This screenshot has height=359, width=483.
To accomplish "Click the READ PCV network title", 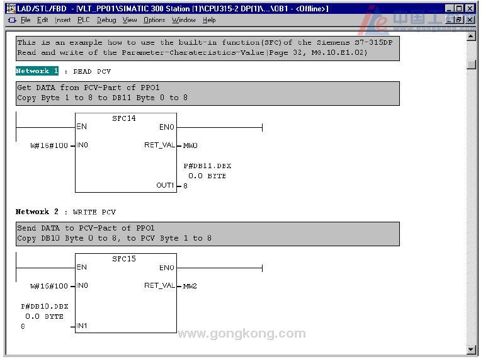I will (92, 72).
